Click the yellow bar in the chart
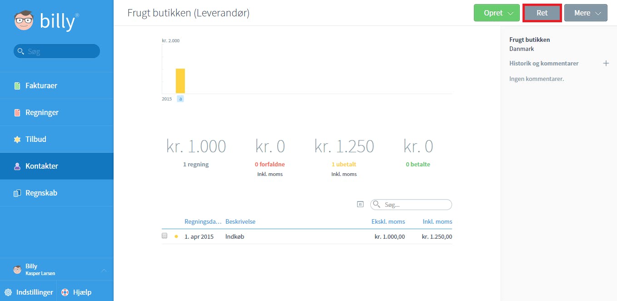Screen dimensions: 617x301 180,81
